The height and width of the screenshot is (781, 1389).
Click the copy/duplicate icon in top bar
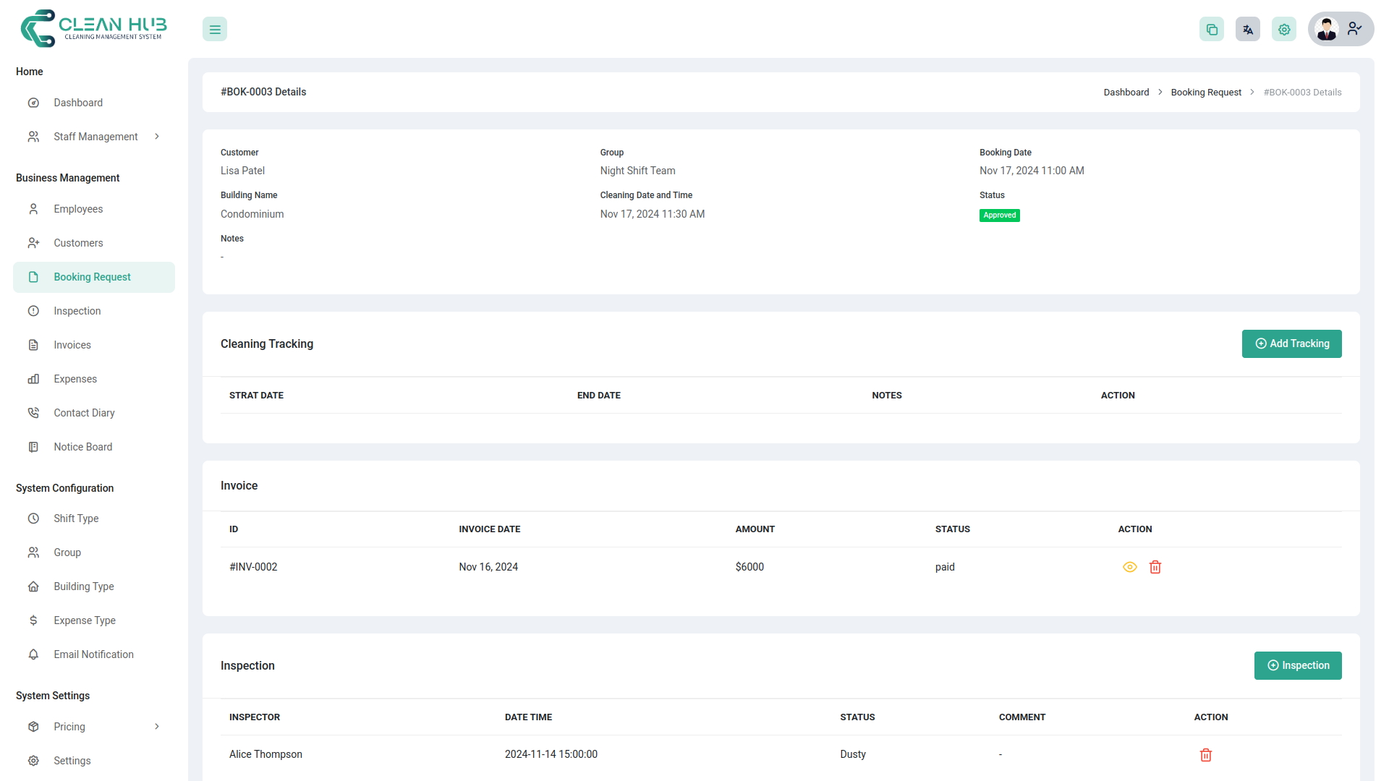click(1212, 29)
